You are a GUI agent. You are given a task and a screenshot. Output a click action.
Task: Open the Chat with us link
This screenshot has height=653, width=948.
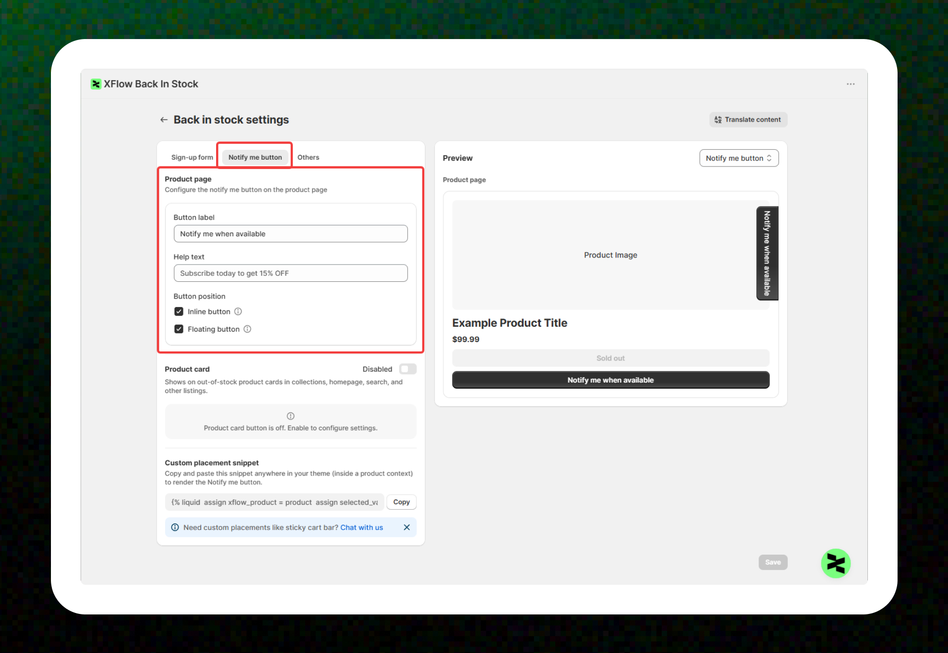pos(361,527)
